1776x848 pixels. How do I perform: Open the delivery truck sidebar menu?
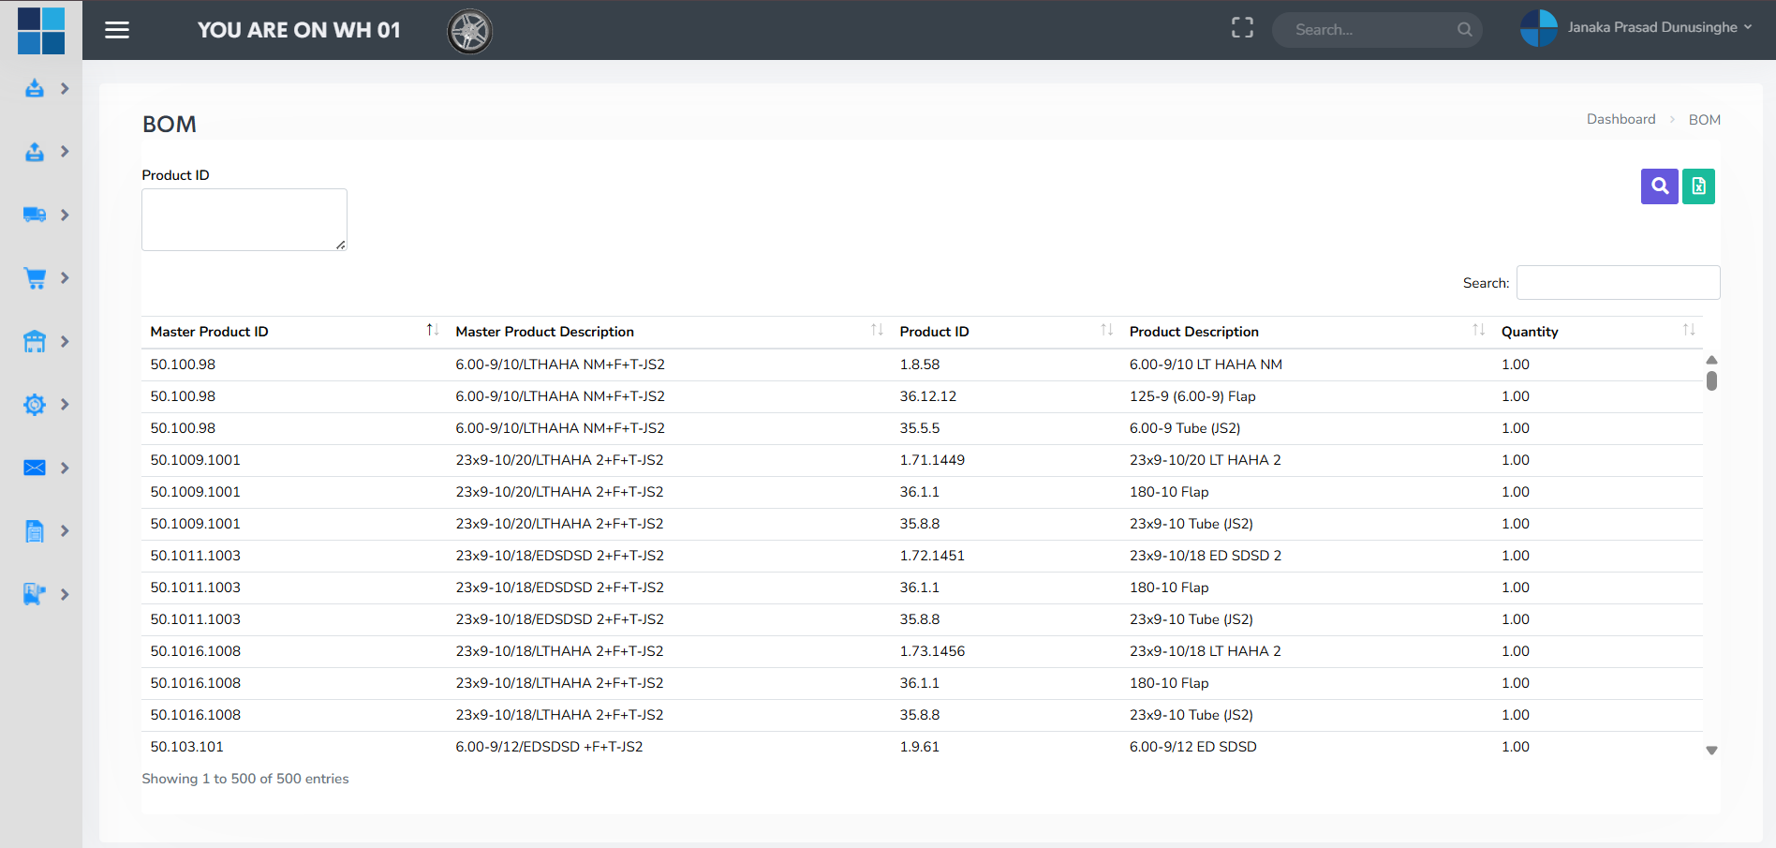(x=35, y=215)
